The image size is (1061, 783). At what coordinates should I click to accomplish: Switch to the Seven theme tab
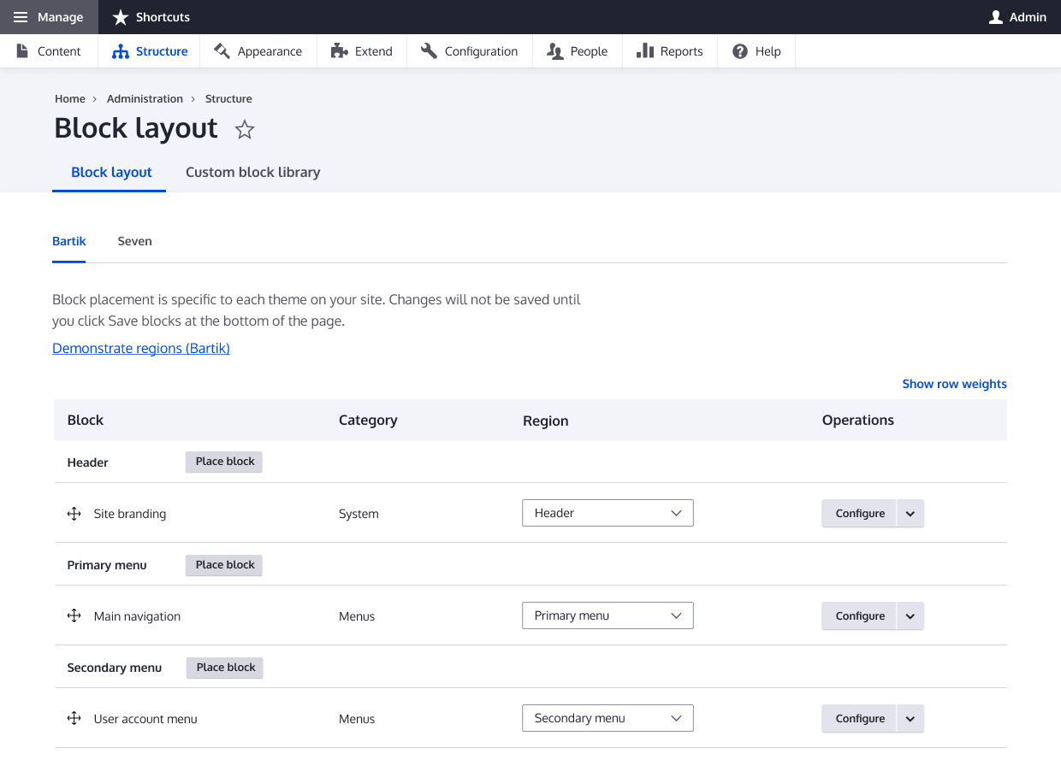tap(134, 241)
